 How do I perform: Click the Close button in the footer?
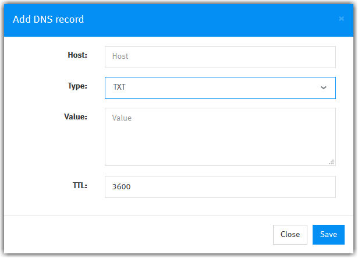(x=290, y=235)
